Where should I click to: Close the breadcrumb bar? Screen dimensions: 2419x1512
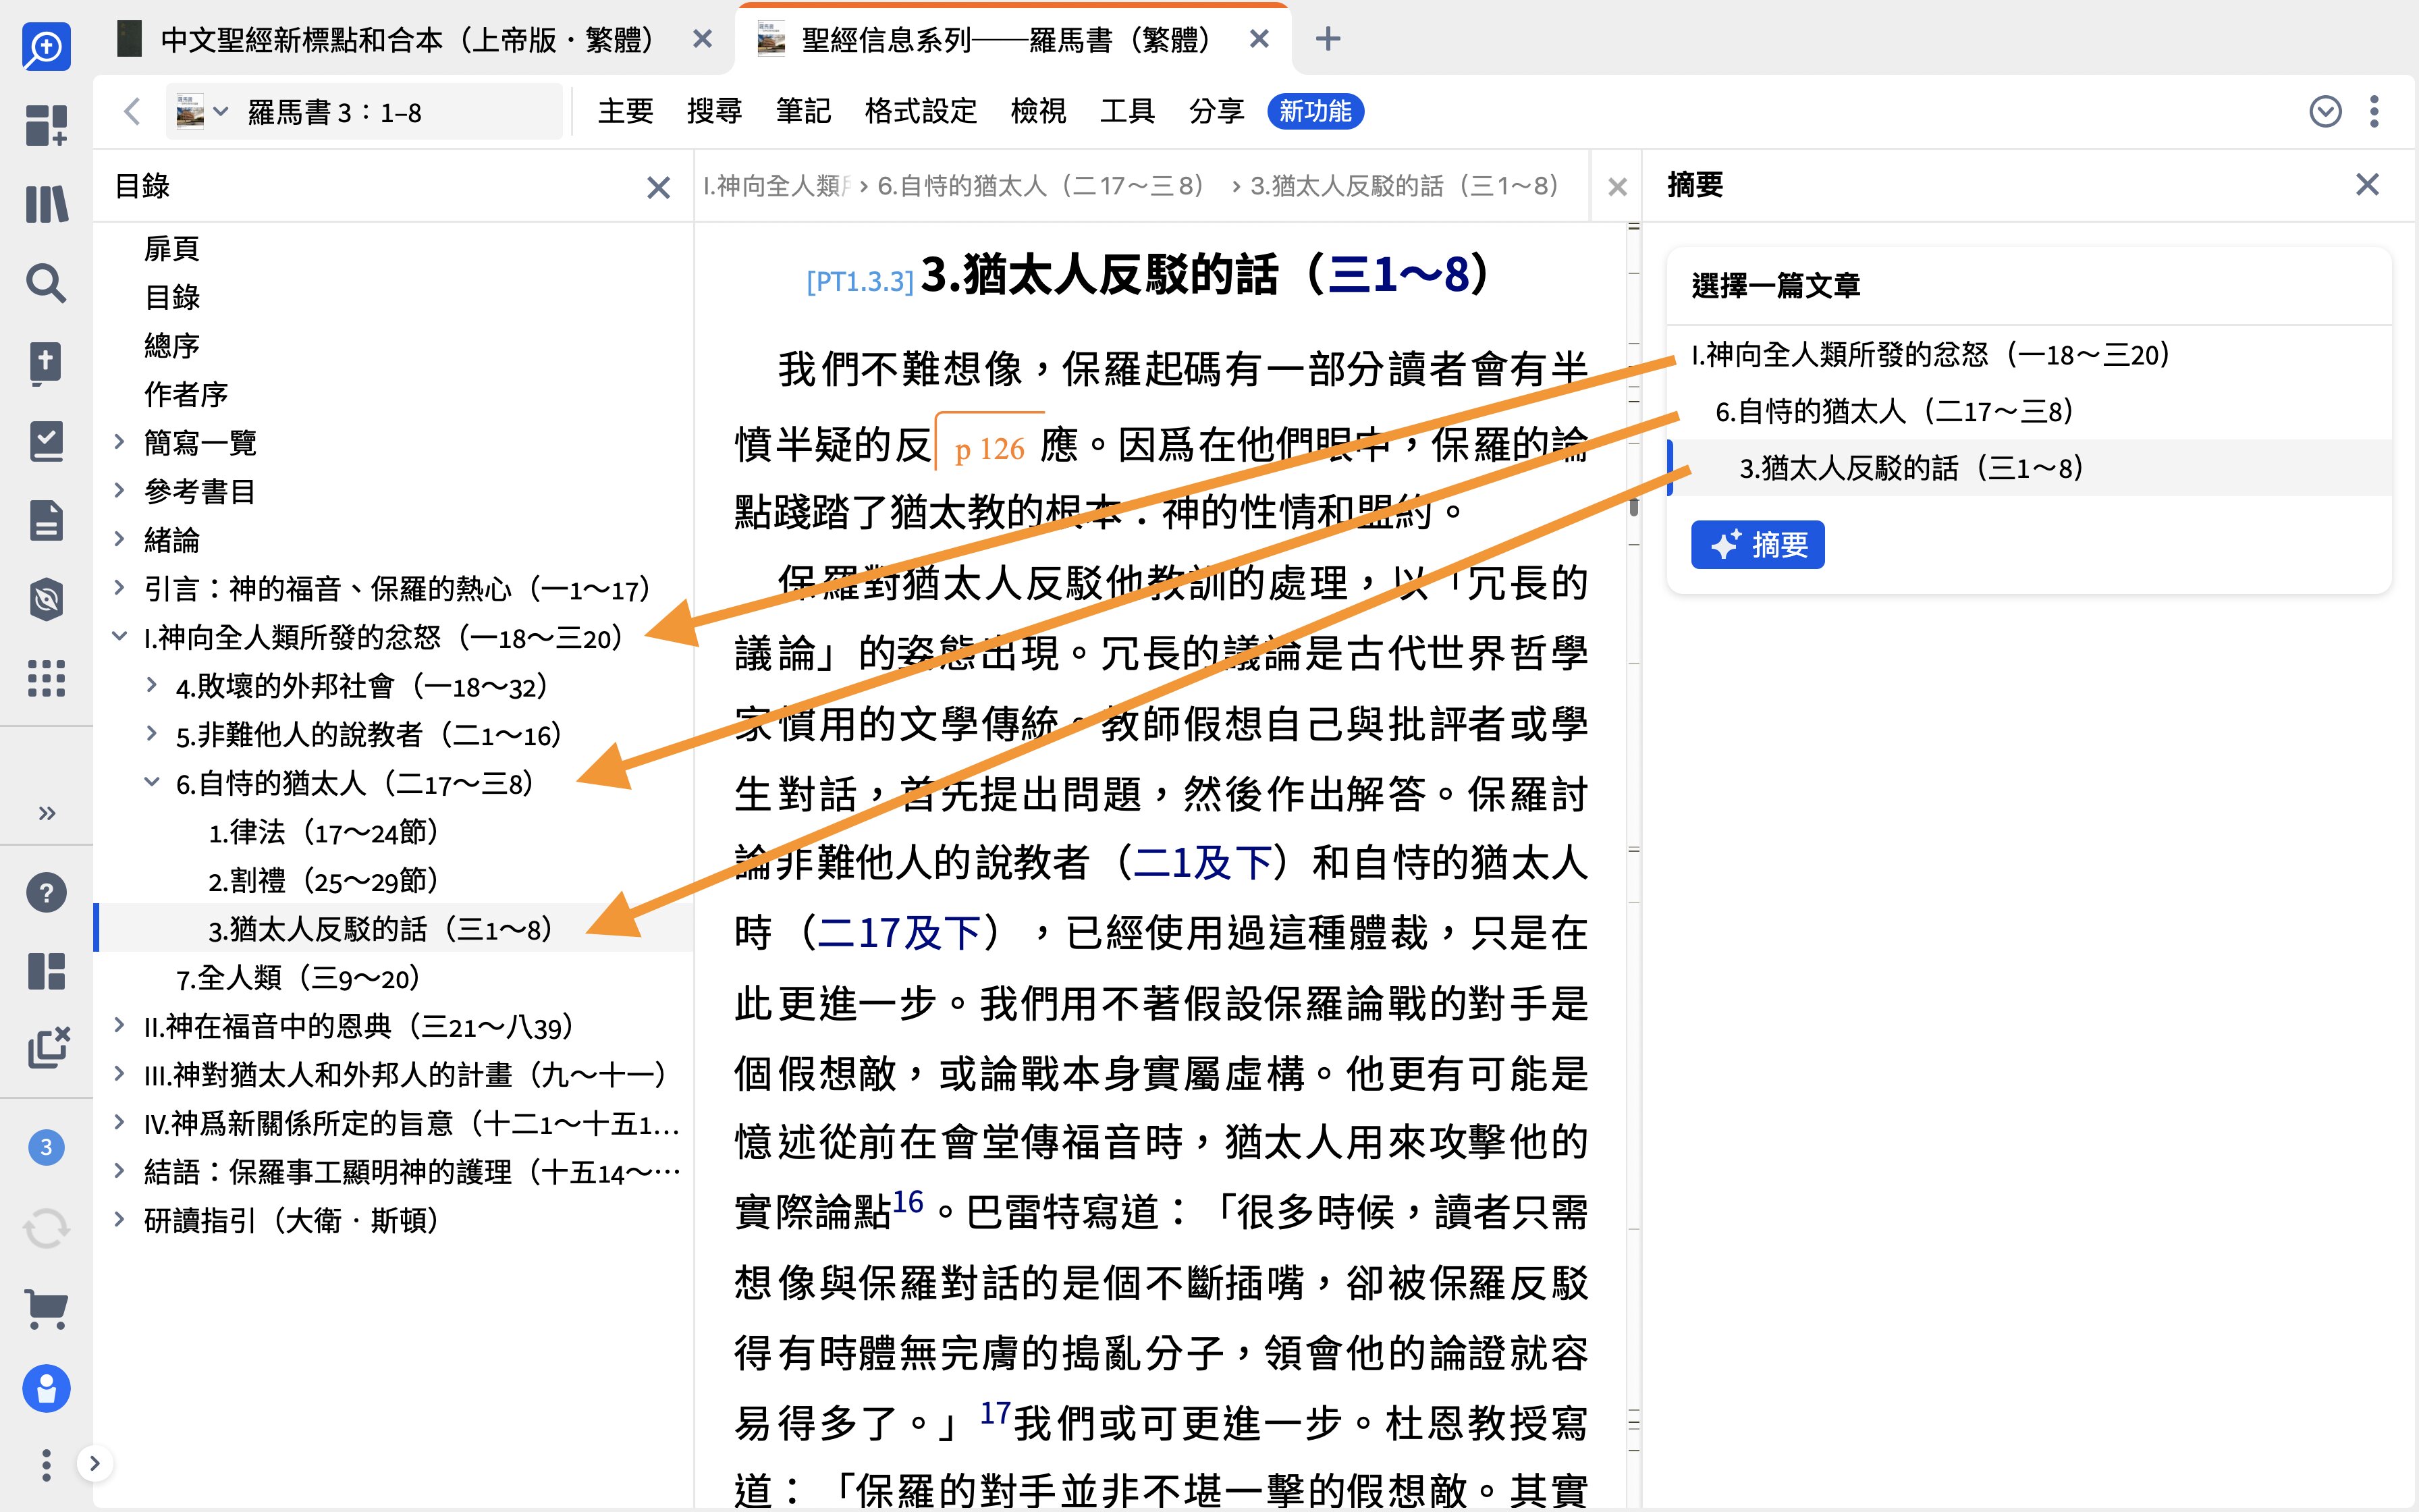1617,187
